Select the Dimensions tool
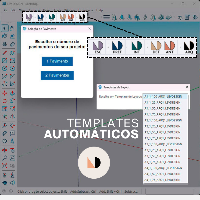This screenshot has height=200, width=200. tap(12, 125)
